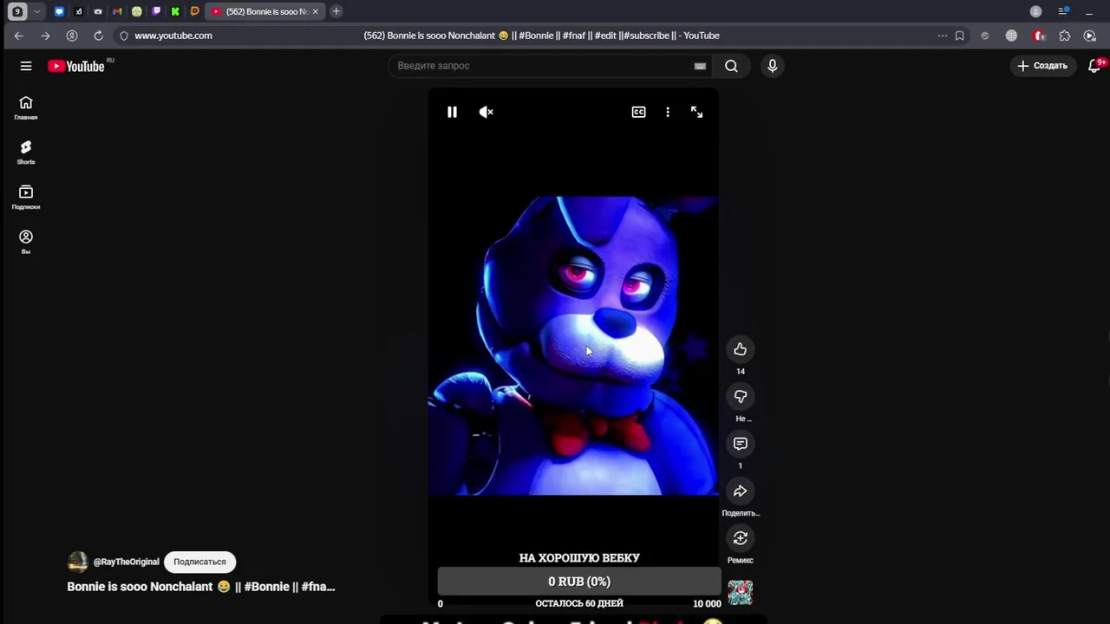Bookmark this page with bookmark icon

pyautogui.click(x=959, y=36)
